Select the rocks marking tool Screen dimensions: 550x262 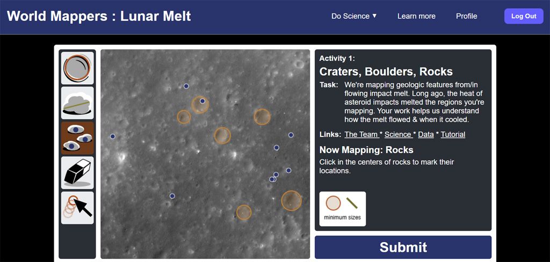click(77, 137)
